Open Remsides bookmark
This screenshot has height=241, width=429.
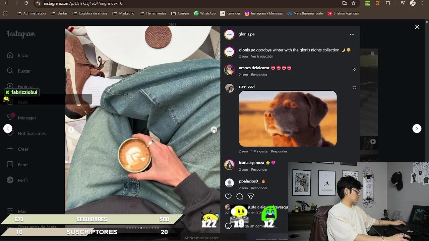click(230, 13)
